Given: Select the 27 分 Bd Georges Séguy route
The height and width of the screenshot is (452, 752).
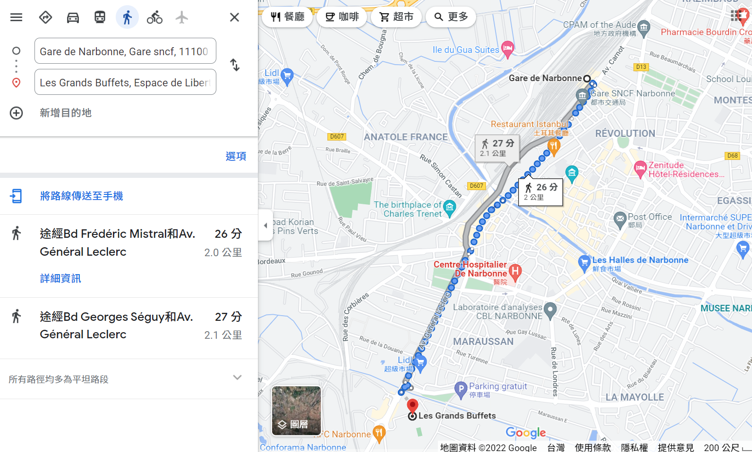Looking at the screenshot, I should tap(129, 325).
